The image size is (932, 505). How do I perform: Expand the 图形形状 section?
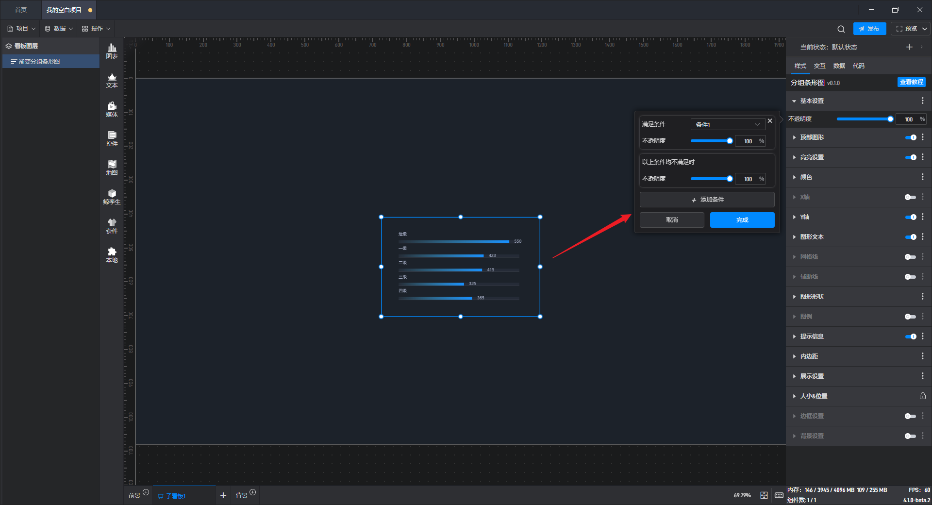[x=794, y=297]
